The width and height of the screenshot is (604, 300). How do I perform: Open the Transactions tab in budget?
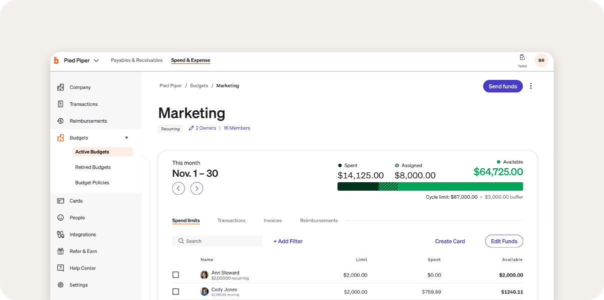[231, 221]
